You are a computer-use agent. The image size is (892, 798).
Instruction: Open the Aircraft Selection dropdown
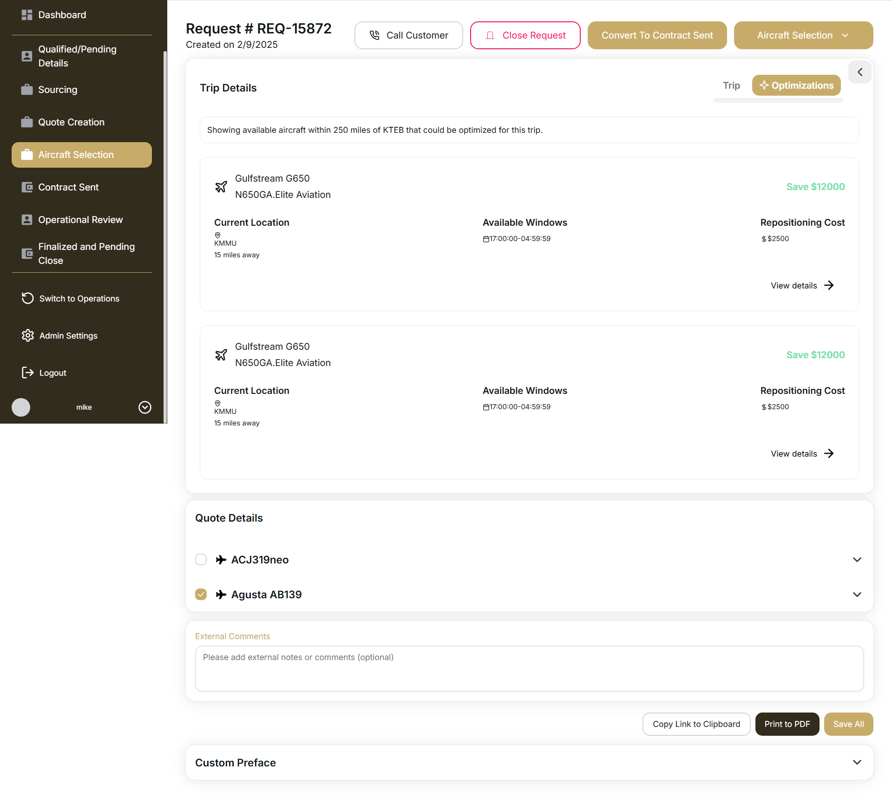coord(803,35)
